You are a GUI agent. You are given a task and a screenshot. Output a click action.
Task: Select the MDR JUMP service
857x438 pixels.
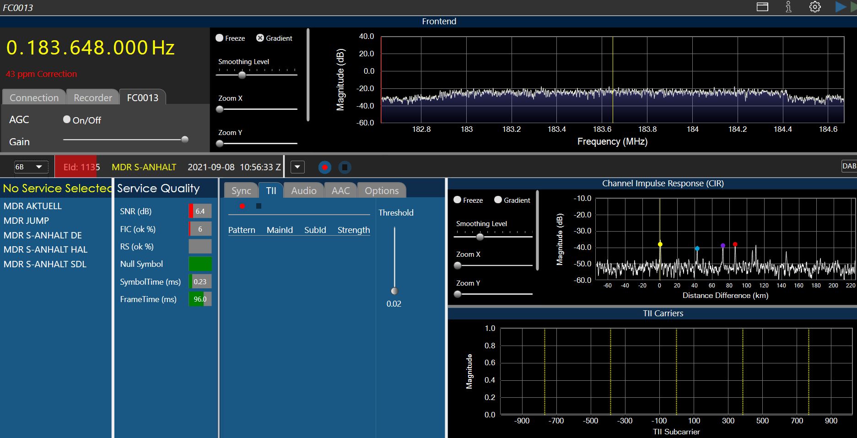pos(26,221)
